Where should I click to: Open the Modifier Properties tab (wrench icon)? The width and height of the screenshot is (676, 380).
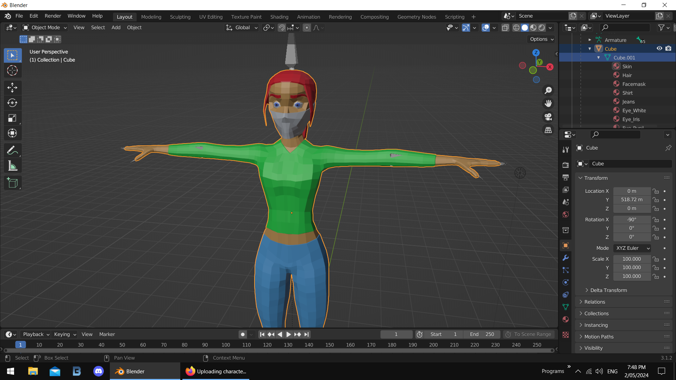(x=565, y=258)
